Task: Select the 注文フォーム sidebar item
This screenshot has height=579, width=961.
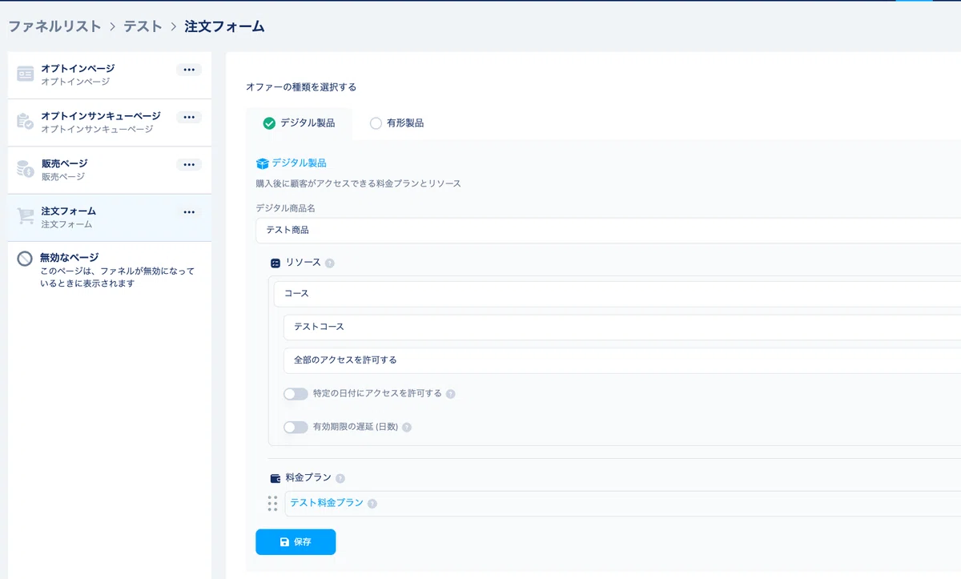Action: 110,218
